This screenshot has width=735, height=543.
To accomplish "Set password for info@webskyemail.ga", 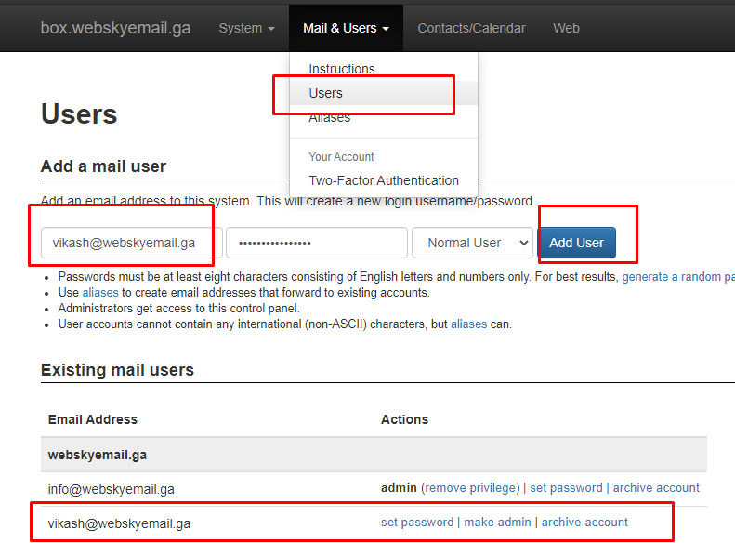I will tap(566, 488).
